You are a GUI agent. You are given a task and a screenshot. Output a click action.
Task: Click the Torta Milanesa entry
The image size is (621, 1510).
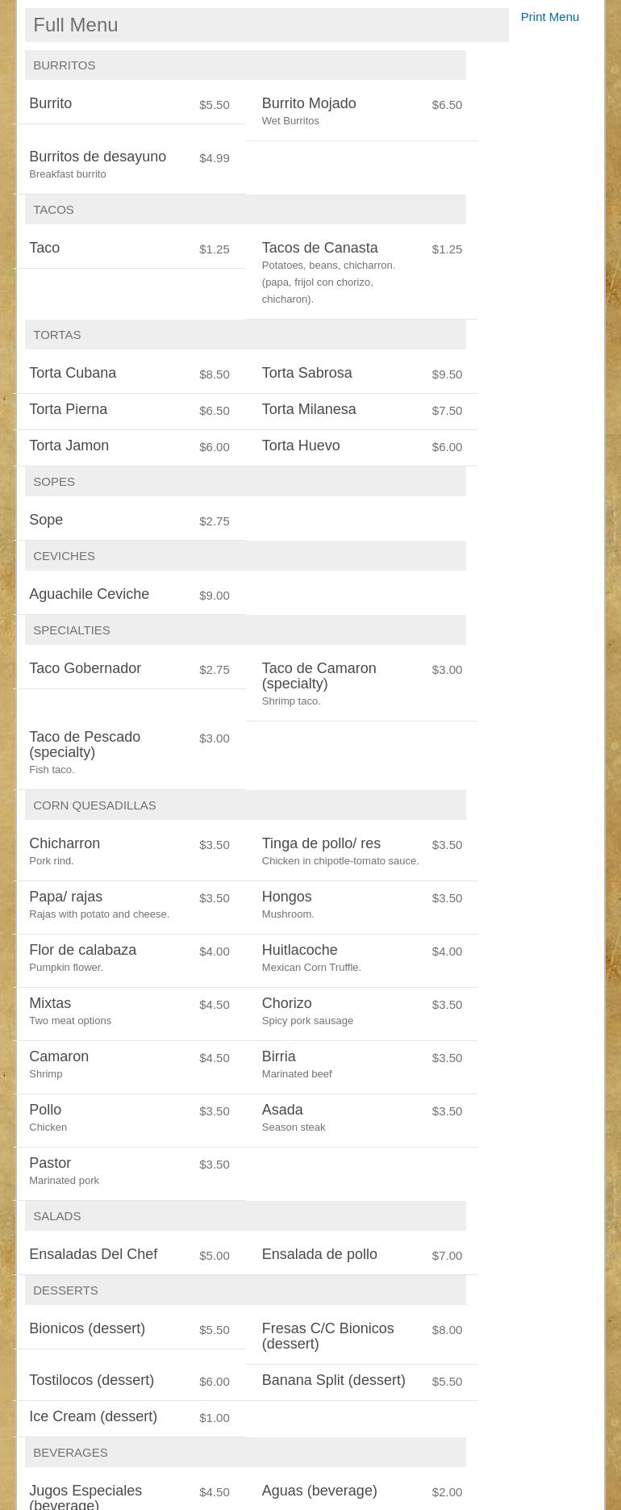[308, 410]
